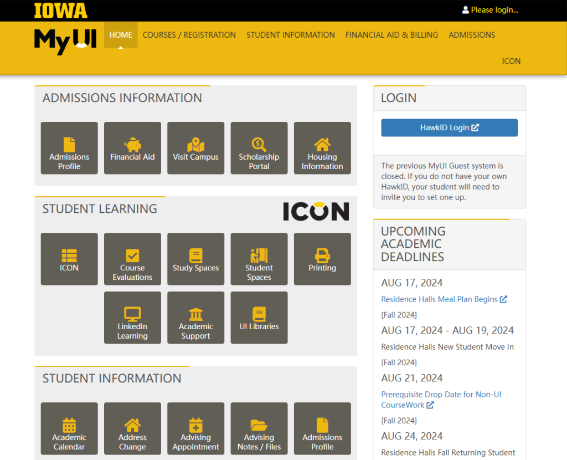Click the large ICON logo beside Student Learning
The width and height of the screenshot is (567, 460).
(x=316, y=211)
